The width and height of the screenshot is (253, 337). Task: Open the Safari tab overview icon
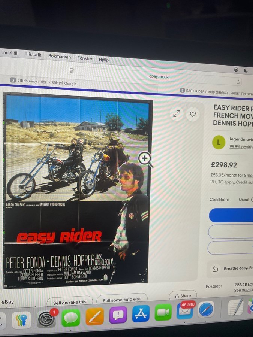point(72,70)
